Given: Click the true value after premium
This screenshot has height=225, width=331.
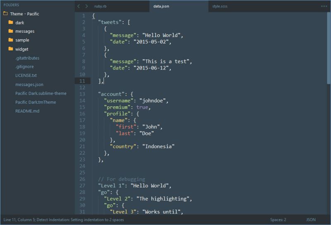Looking at the screenshot, I should point(142,107).
